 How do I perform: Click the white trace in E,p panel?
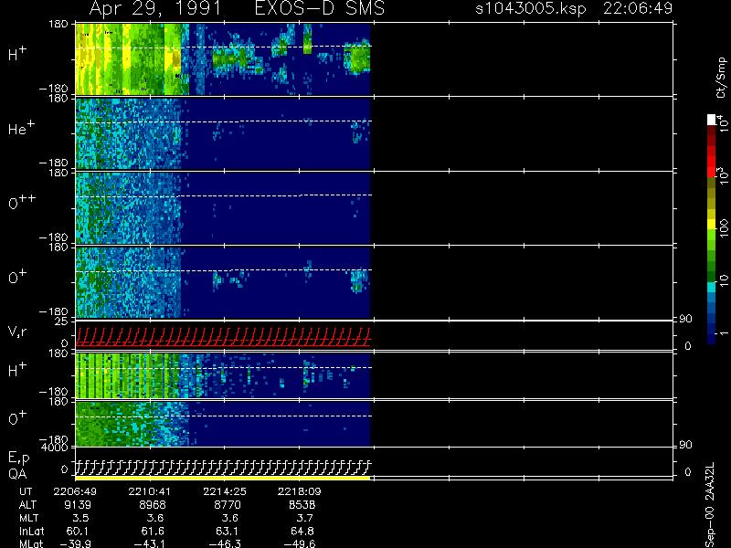[x=223, y=468]
